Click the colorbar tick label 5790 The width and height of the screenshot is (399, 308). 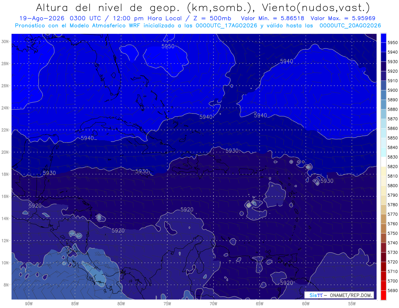(x=393, y=195)
